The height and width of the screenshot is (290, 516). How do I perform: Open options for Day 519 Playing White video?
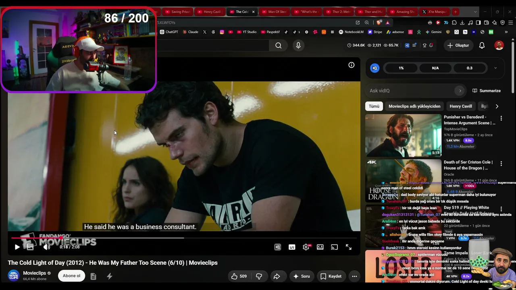(501, 209)
